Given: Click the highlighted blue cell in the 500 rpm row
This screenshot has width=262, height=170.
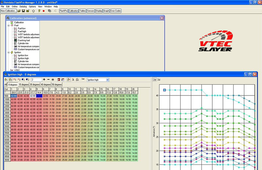Looking at the screenshot, I should (39, 96).
